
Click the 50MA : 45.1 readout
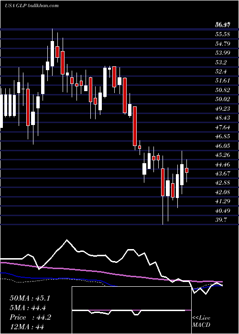coord(30,298)
